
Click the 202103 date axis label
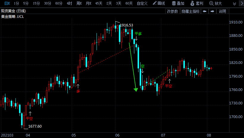[7, 135]
